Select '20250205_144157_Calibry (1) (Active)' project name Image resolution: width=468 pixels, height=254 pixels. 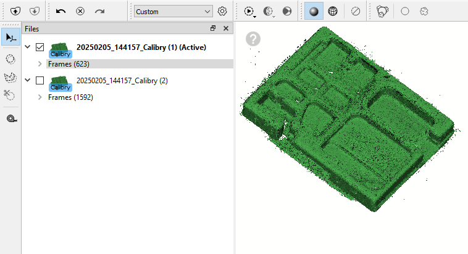coord(141,47)
